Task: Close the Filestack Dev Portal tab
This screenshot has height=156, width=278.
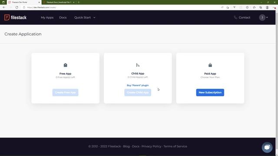Action: pyautogui.click(x=39, y=2)
